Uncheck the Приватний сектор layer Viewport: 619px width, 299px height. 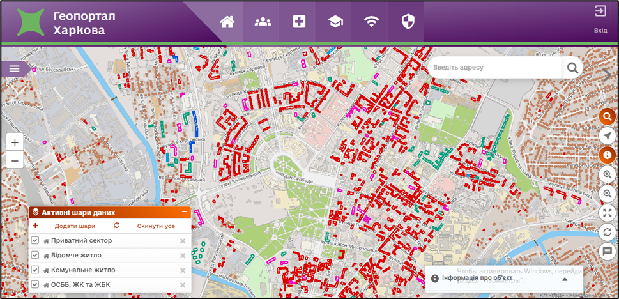(35, 241)
